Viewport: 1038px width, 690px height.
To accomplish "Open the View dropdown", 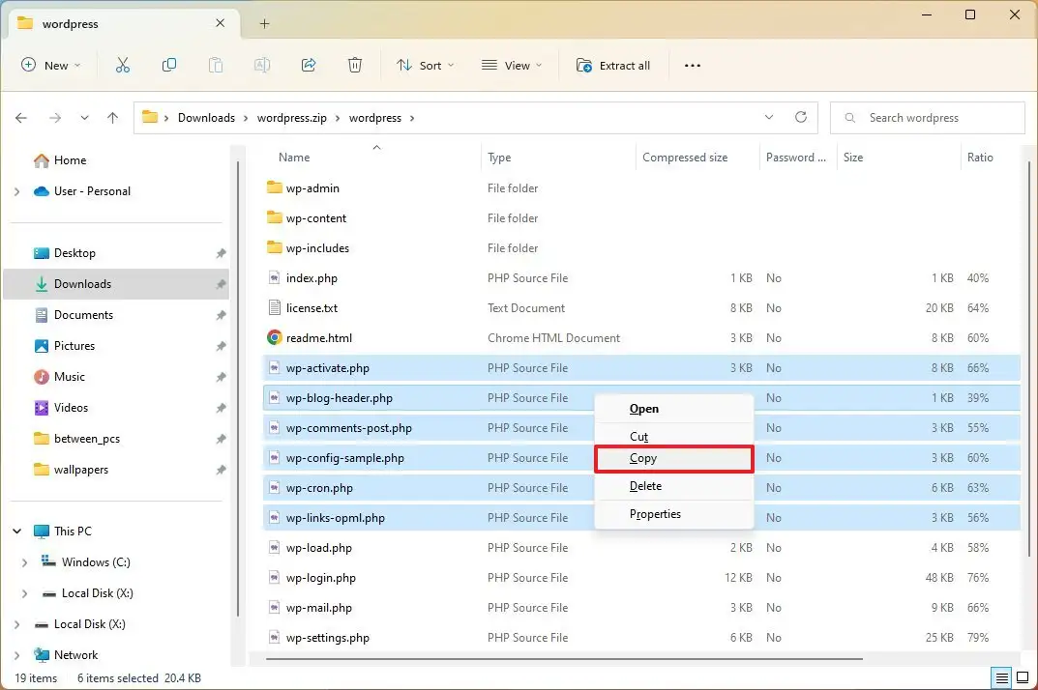I will 511,65.
